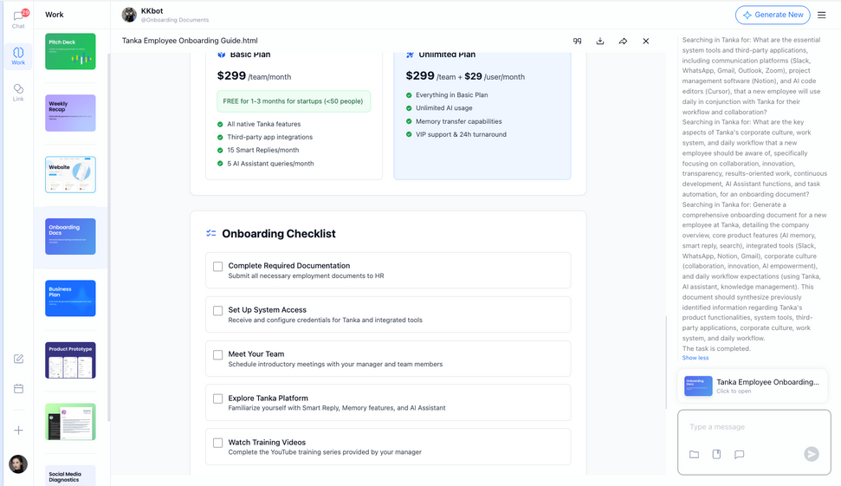Select the Link sidebar icon

pyautogui.click(x=18, y=93)
